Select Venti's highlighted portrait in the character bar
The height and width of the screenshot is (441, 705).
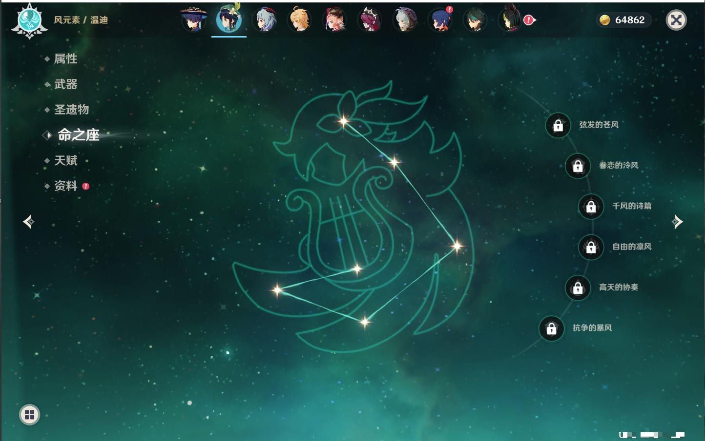click(229, 20)
